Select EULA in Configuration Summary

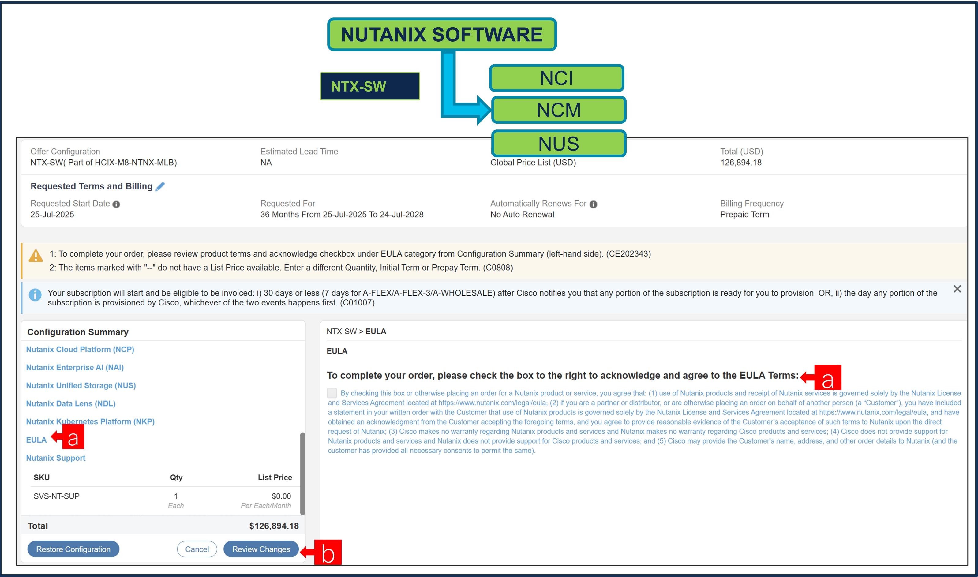coord(36,440)
